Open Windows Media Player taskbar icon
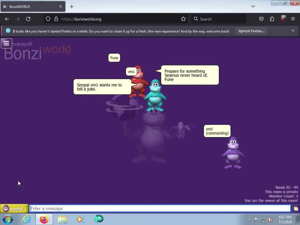The image size is (300, 225). pyautogui.click(x=80, y=219)
